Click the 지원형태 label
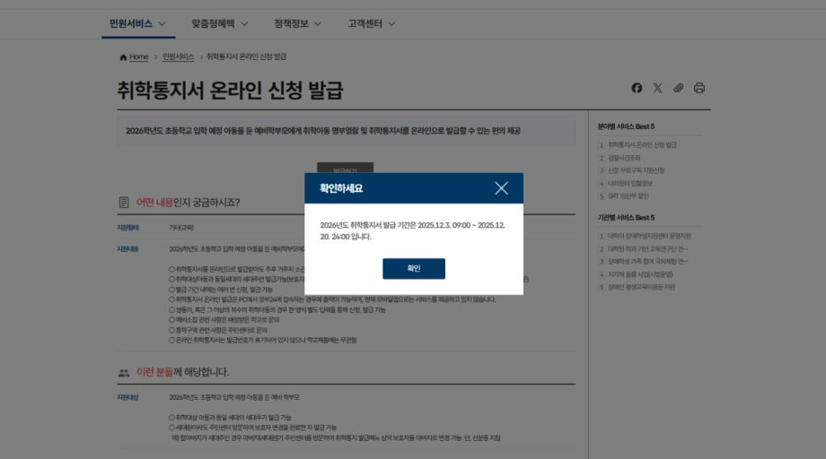This screenshot has width=826, height=459. (x=127, y=228)
